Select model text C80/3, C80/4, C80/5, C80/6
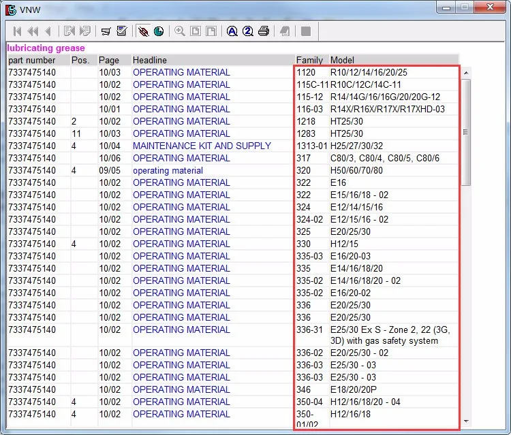511x435 pixels. pyautogui.click(x=385, y=158)
